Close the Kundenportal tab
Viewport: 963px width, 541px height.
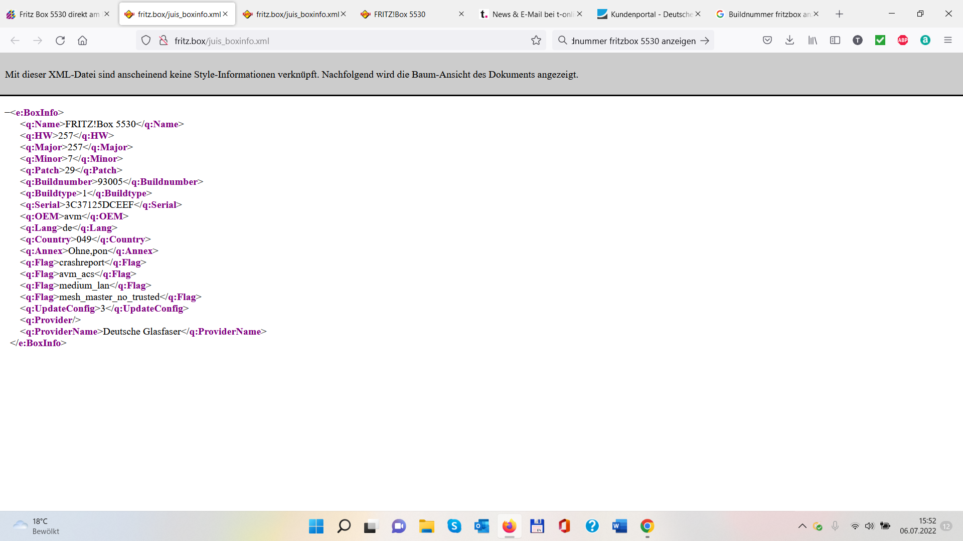click(x=698, y=14)
